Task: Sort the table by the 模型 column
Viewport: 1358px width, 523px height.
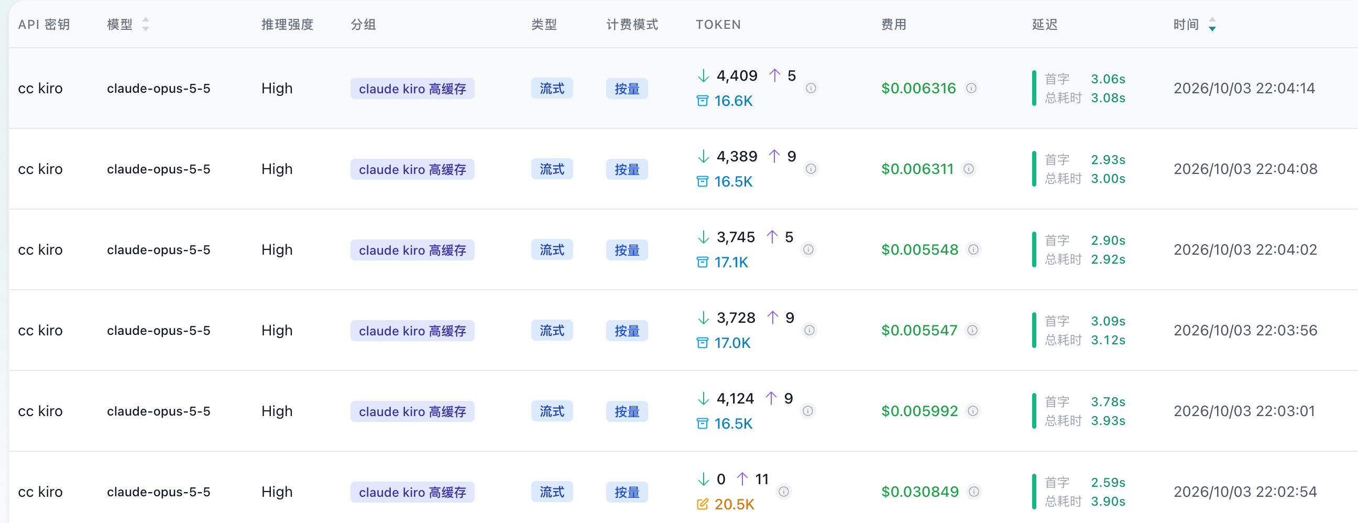Action: [146, 24]
